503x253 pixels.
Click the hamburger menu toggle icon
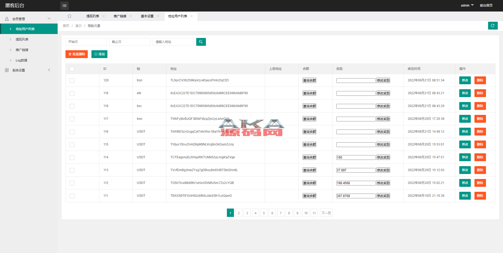click(x=64, y=5)
